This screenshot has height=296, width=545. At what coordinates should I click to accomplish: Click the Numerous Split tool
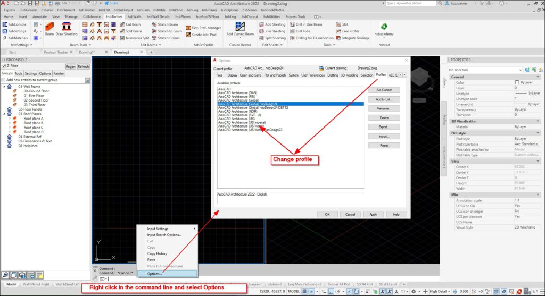pyautogui.click(x=134, y=38)
